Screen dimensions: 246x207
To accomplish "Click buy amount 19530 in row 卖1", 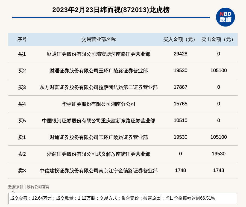I will tap(180, 137).
